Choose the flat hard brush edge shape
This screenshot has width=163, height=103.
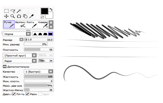(51, 34)
